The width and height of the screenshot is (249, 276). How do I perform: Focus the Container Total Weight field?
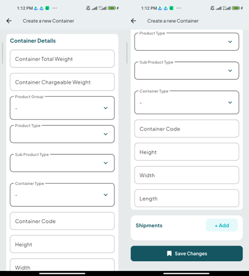pos(62,59)
